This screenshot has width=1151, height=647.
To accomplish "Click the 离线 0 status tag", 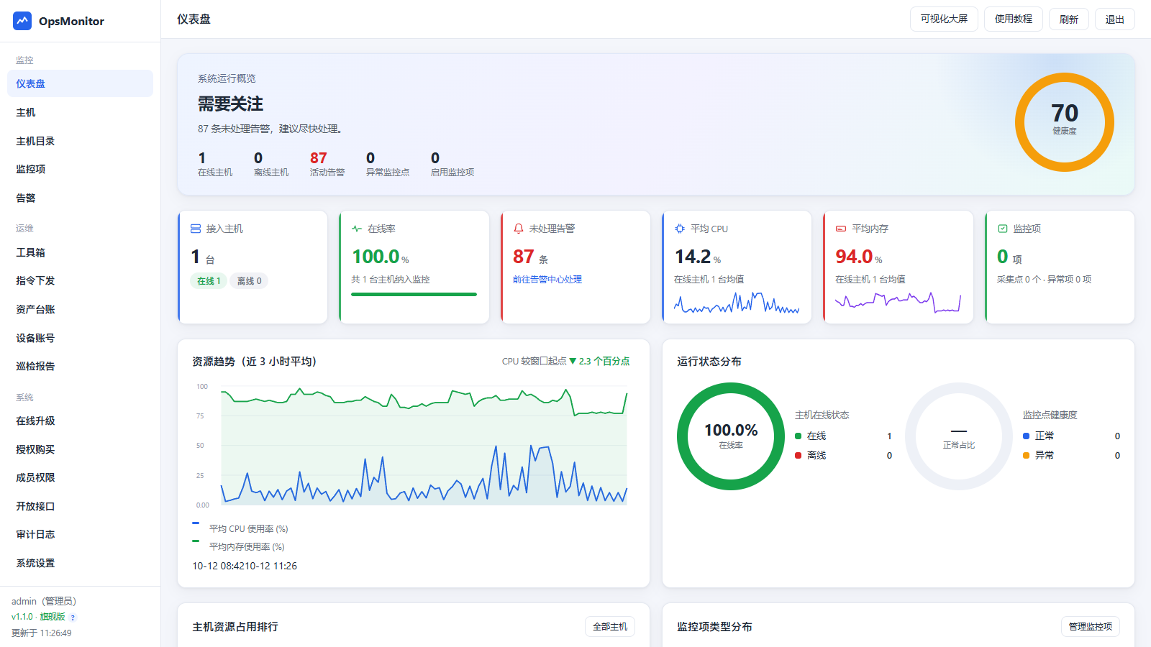I will [250, 281].
